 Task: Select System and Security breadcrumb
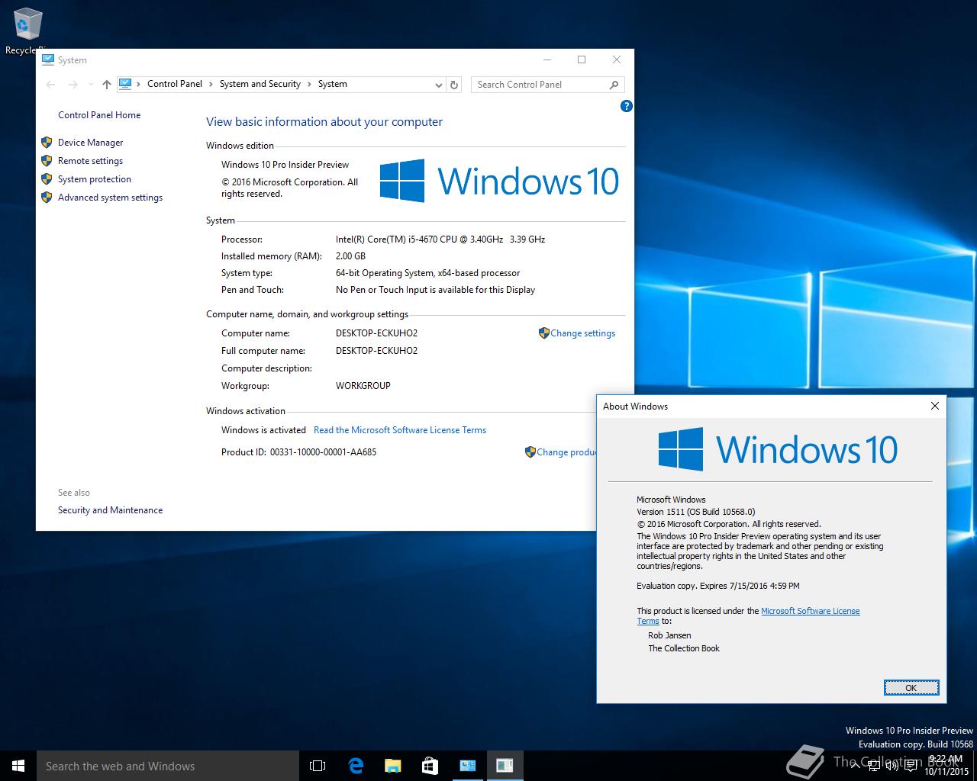(x=260, y=84)
